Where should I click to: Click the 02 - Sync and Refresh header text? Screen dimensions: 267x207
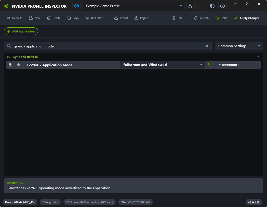point(22,57)
